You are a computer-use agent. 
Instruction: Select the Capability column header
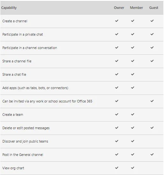pyautogui.click(x=9, y=8)
